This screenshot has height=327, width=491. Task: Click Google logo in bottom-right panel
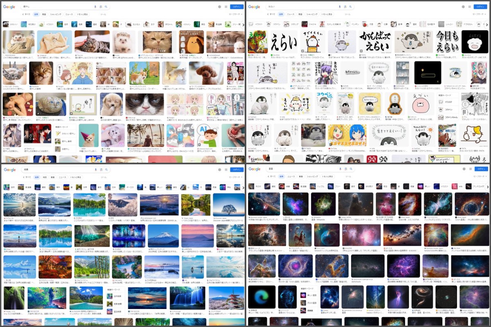[254, 169]
